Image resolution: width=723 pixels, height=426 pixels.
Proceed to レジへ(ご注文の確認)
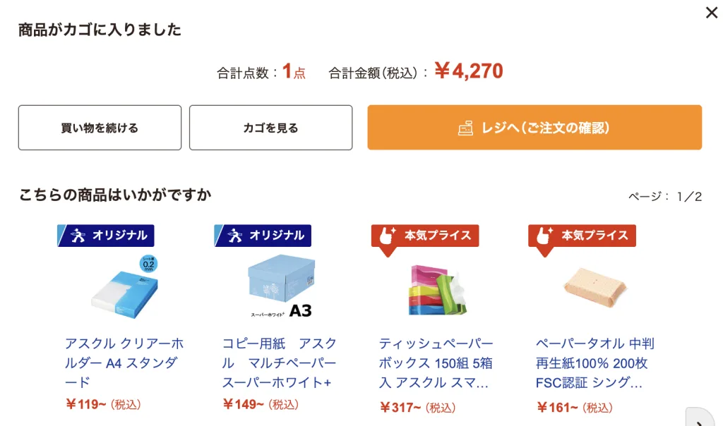pyautogui.click(x=534, y=128)
